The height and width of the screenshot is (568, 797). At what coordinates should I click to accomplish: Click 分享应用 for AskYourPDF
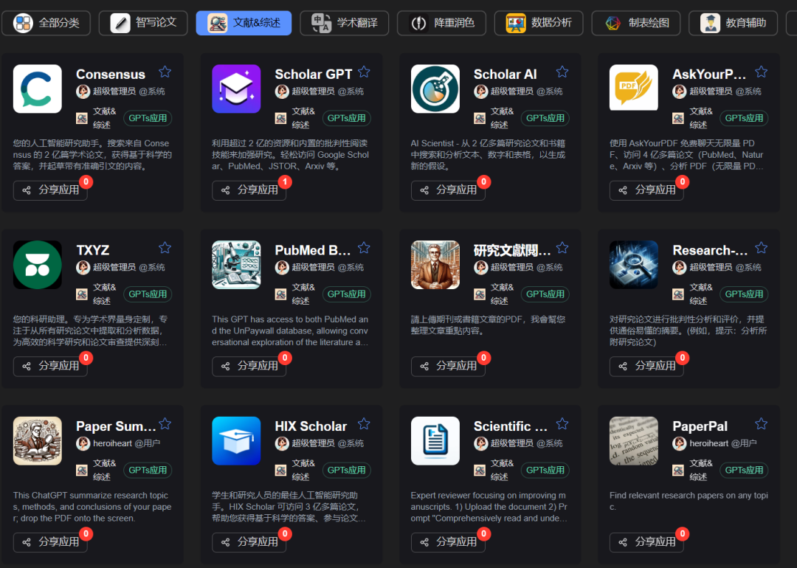click(646, 190)
